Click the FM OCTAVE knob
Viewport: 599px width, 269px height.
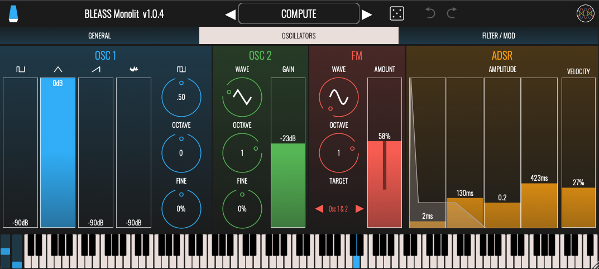(339, 153)
